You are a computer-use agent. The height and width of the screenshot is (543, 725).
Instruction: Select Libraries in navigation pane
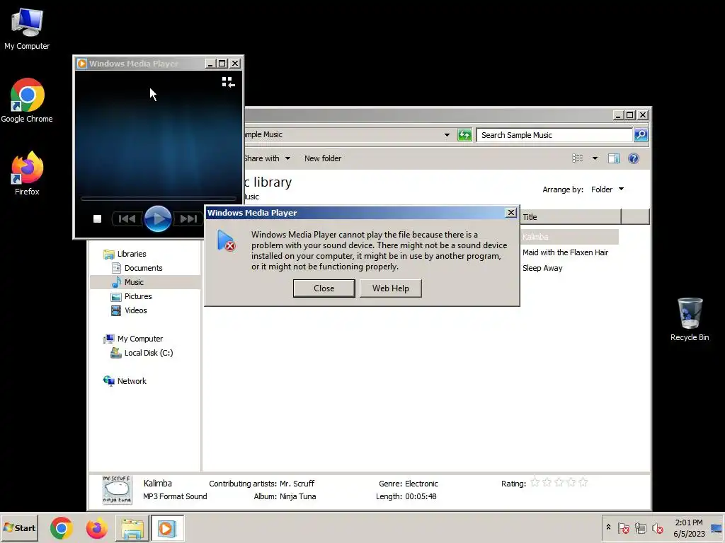[131, 254]
